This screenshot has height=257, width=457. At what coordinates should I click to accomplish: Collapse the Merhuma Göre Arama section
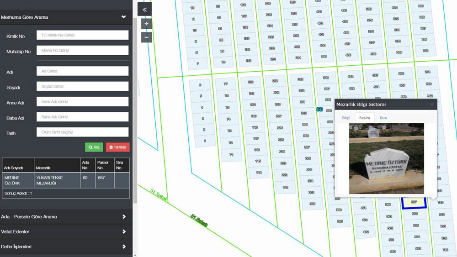(123, 17)
